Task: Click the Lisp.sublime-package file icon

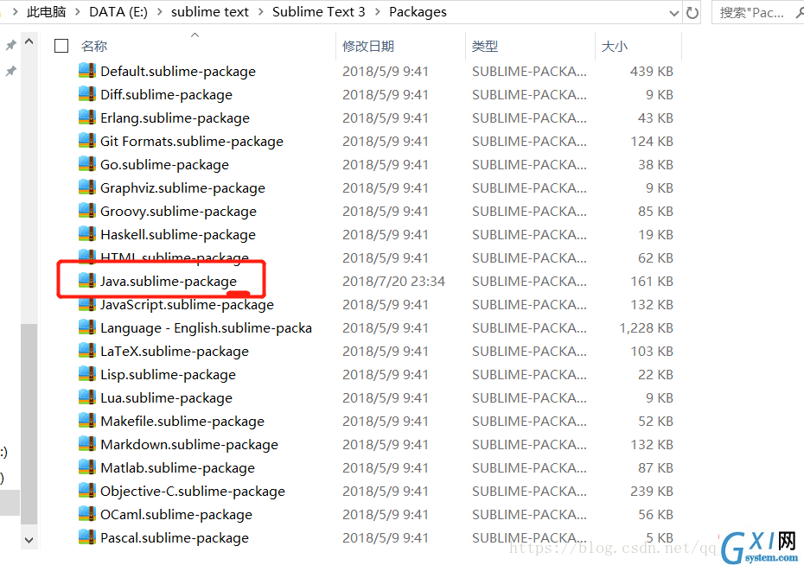Action: (x=87, y=374)
